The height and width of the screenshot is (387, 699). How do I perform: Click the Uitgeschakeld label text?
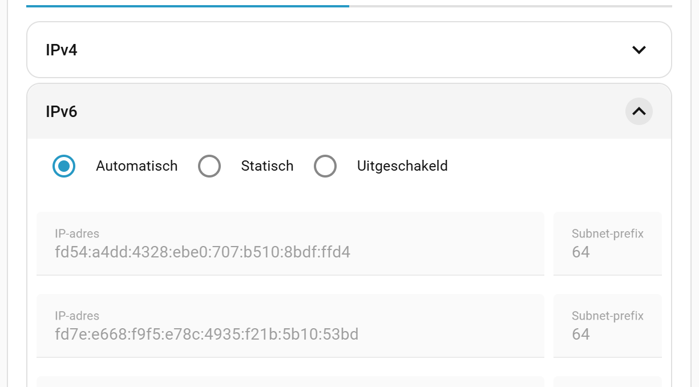(402, 166)
